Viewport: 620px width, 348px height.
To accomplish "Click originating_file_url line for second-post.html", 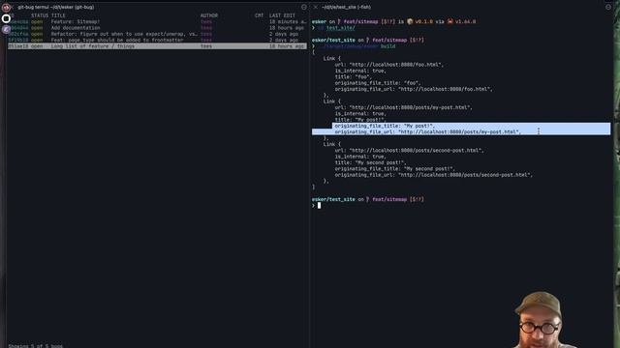I will [x=434, y=175].
